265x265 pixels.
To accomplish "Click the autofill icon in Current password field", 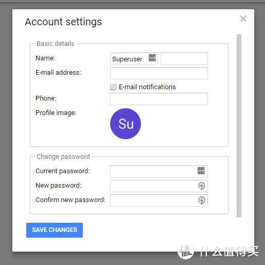I will (x=201, y=171).
